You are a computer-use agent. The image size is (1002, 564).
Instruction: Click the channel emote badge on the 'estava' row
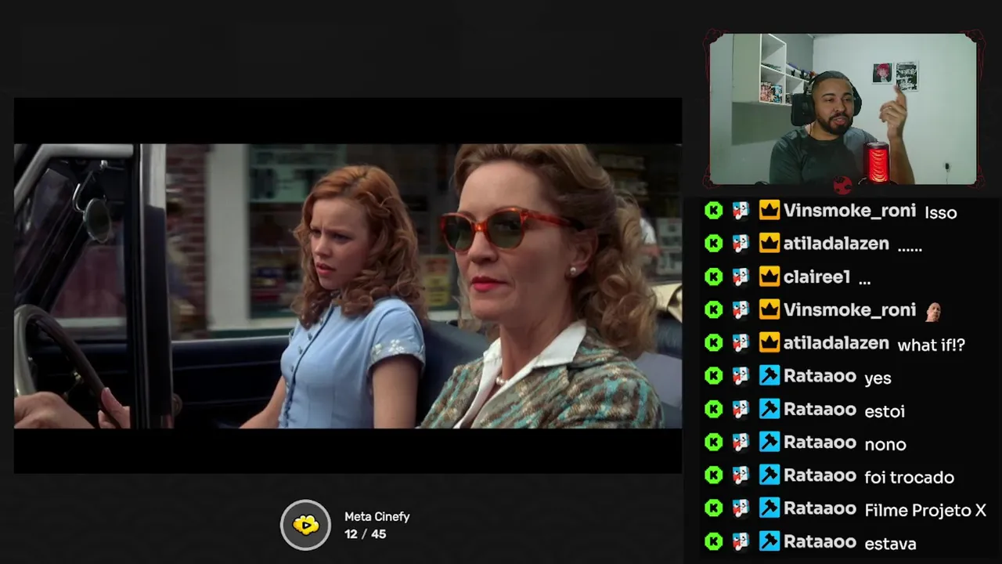click(741, 541)
